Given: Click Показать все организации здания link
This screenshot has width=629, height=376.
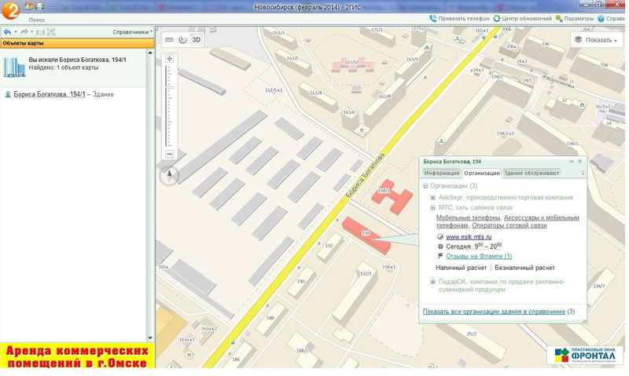Looking at the screenshot, I should [x=493, y=312].
